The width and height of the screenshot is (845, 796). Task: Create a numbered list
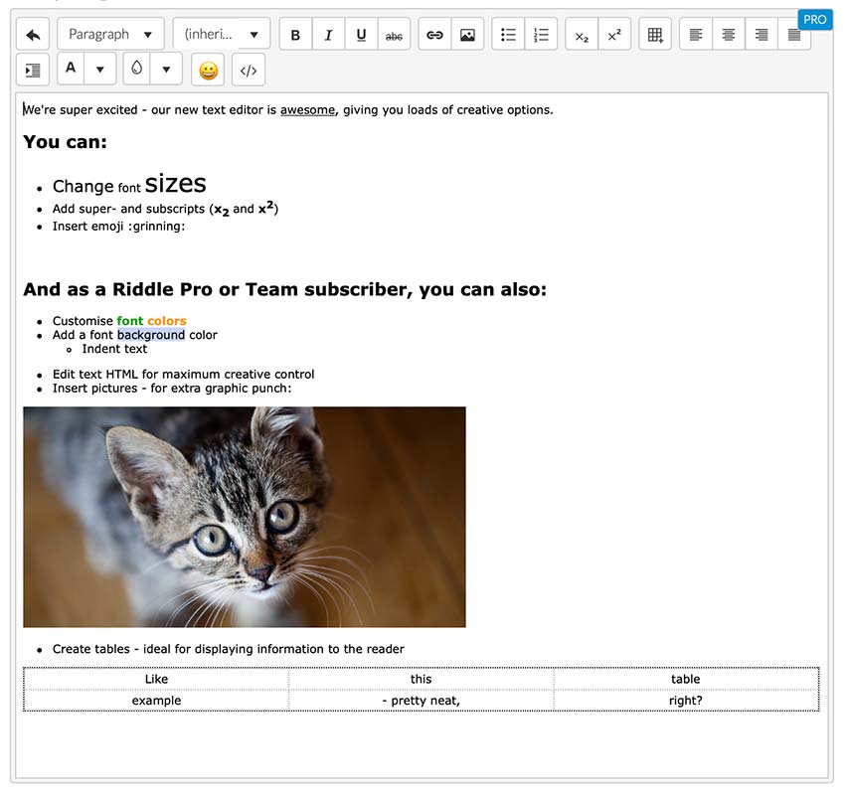(541, 35)
